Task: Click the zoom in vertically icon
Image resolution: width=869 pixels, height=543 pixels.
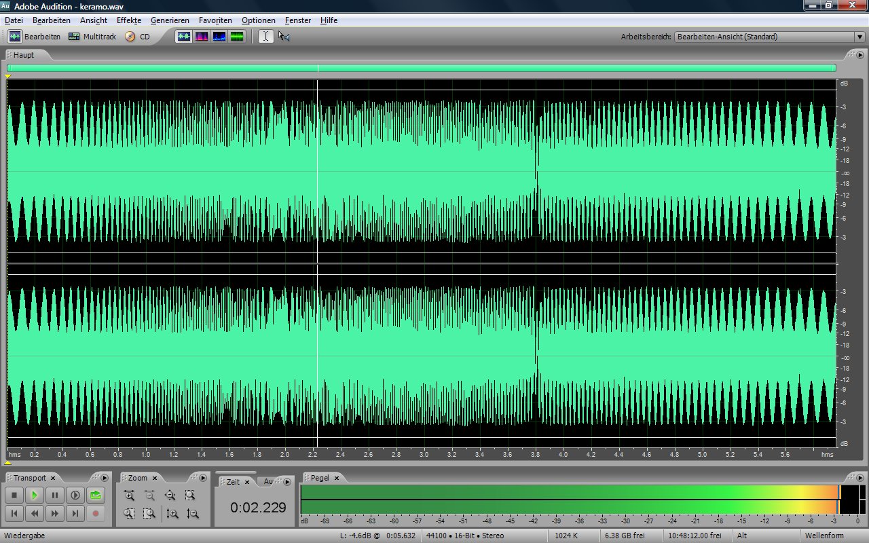Action: tap(172, 514)
